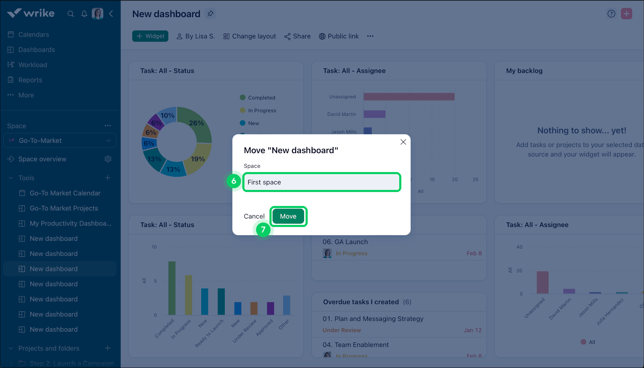Click the First space input field
Image resolution: width=644 pixels, height=368 pixels.
pos(321,182)
